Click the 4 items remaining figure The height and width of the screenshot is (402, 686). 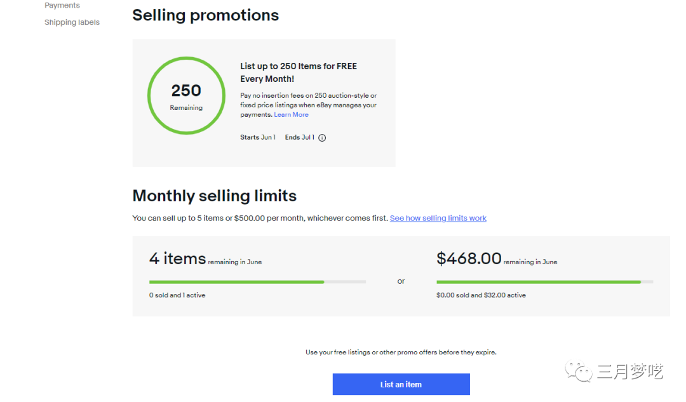(177, 258)
